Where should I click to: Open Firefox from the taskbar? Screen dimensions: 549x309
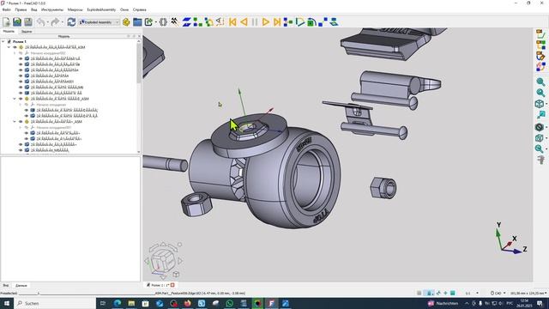(187, 303)
